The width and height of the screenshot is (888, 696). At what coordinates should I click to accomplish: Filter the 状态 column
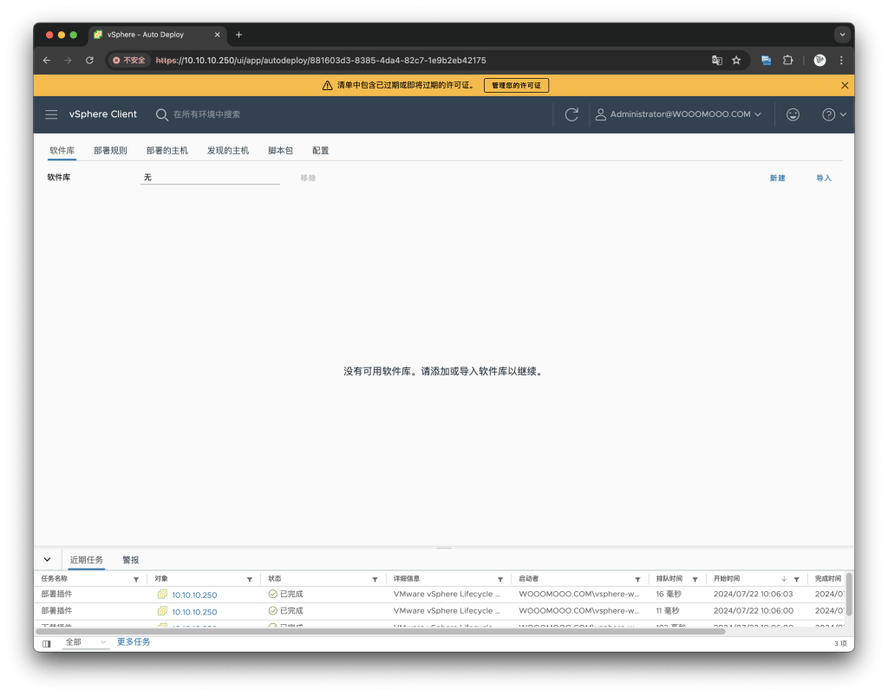tap(375, 580)
